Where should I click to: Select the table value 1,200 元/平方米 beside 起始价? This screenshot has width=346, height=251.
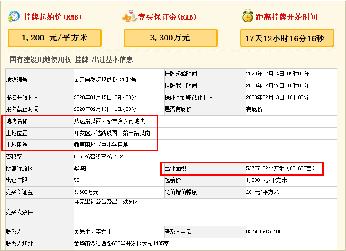pyautogui.click(x=266, y=181)
